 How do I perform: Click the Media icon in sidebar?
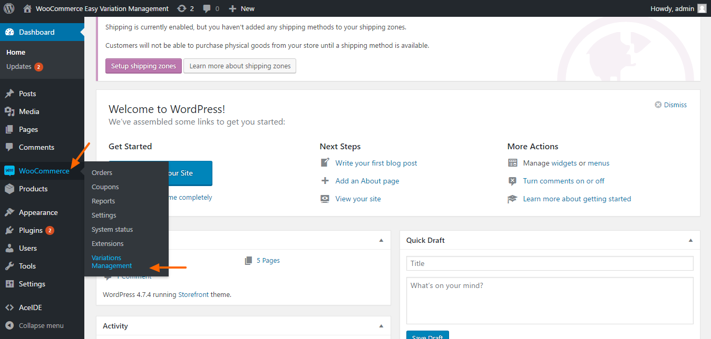(x=9, y=111)
